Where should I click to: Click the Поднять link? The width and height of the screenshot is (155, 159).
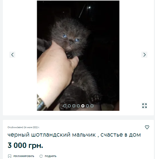51,156
